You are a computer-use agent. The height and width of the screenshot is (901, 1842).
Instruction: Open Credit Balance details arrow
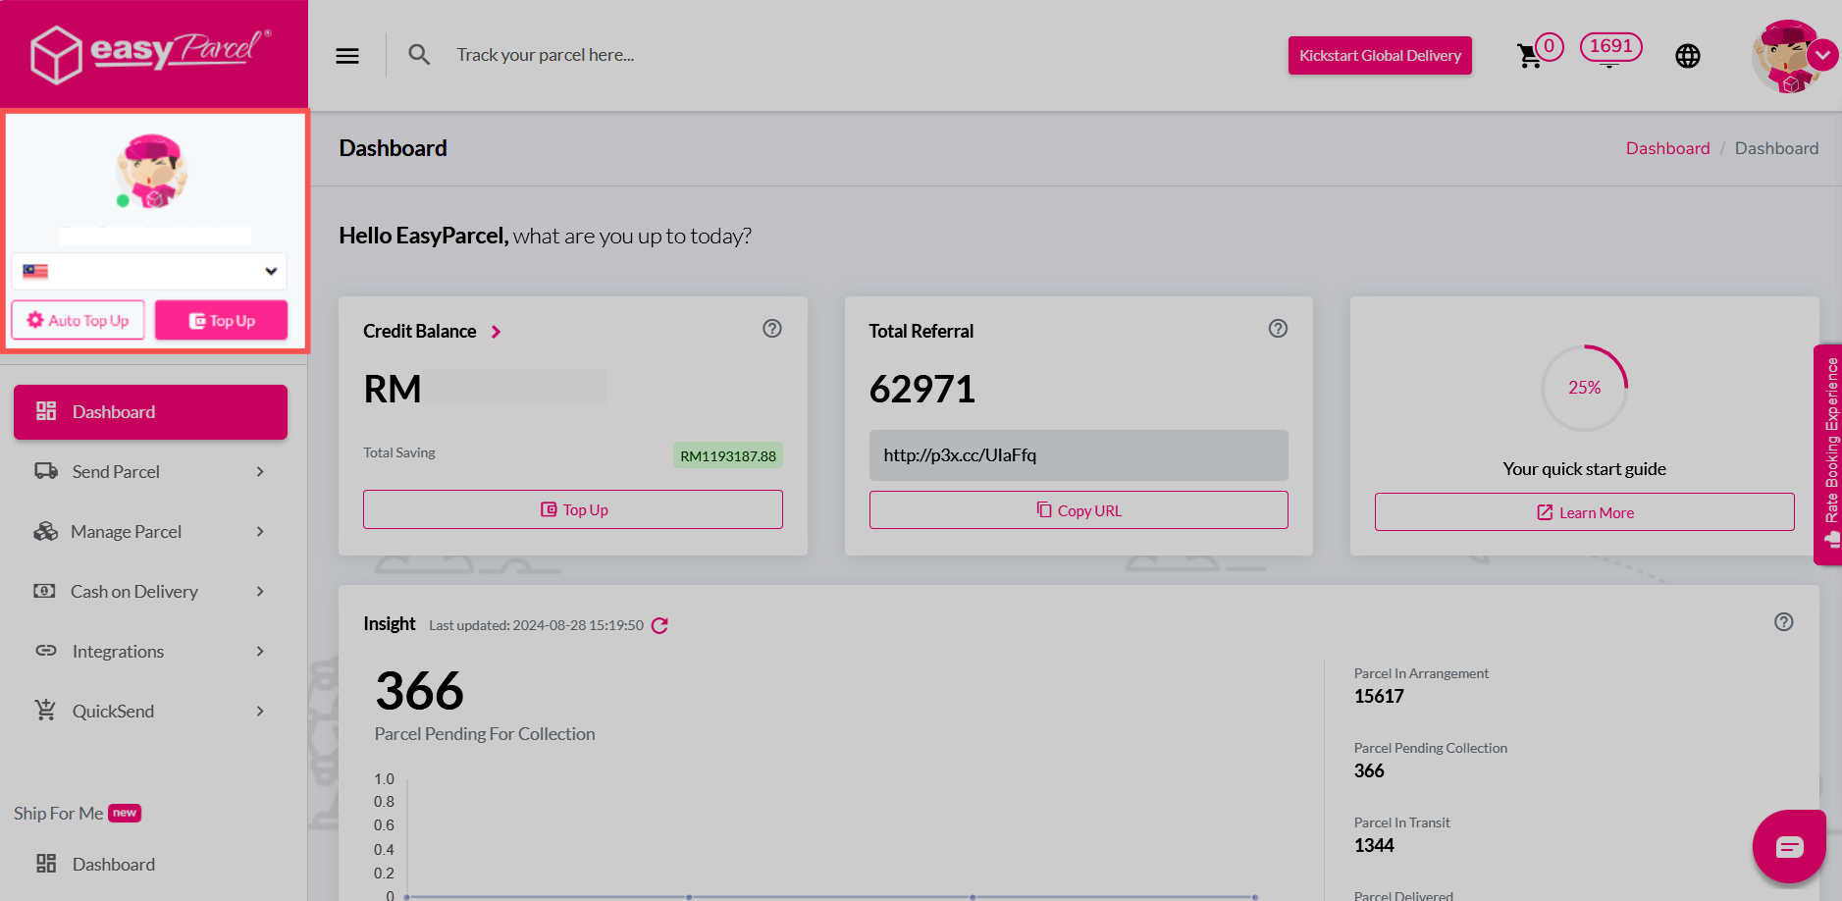(x=497, y=332)
